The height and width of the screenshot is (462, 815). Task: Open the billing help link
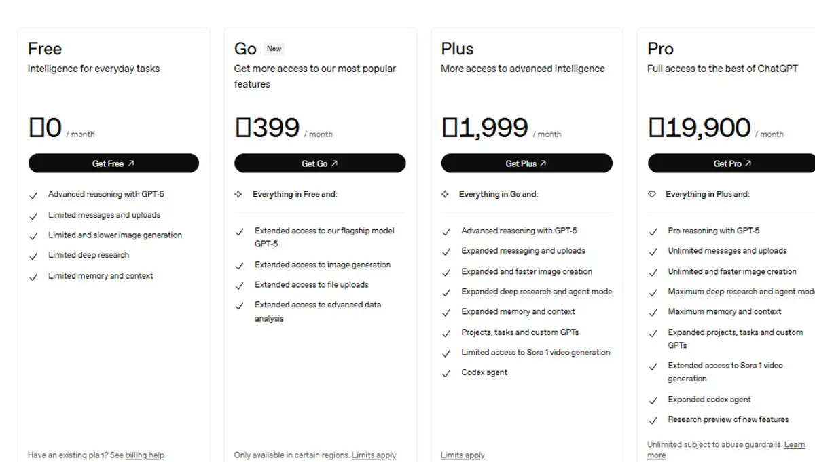pyautogui.click(x=145, y=455)
